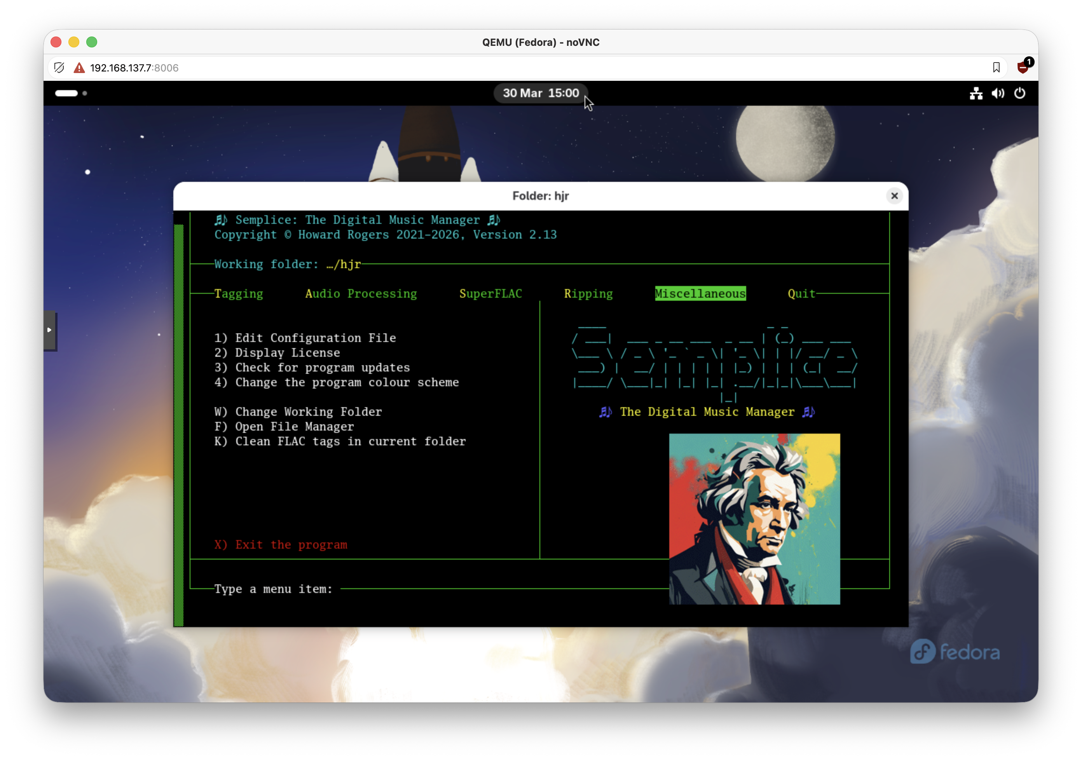Expand the noVNC side control panel handle

click(49, 330)
